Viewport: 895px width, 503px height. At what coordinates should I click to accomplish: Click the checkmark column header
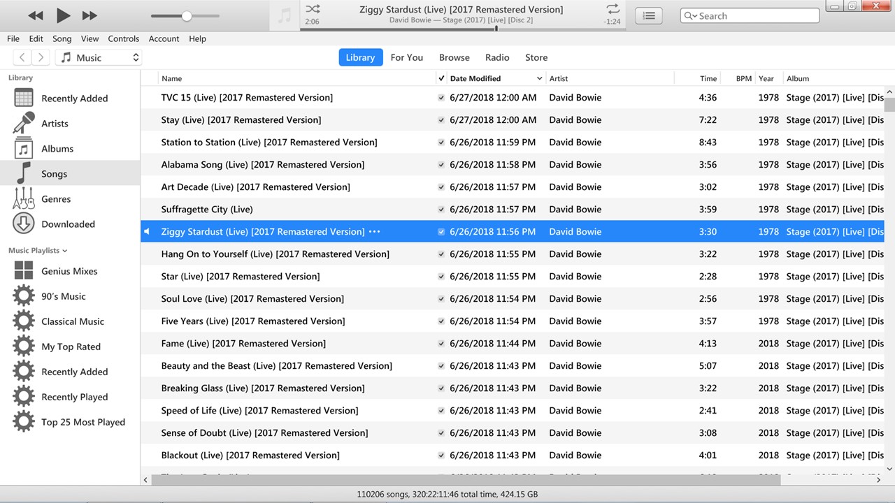click(x=441, y=78)
